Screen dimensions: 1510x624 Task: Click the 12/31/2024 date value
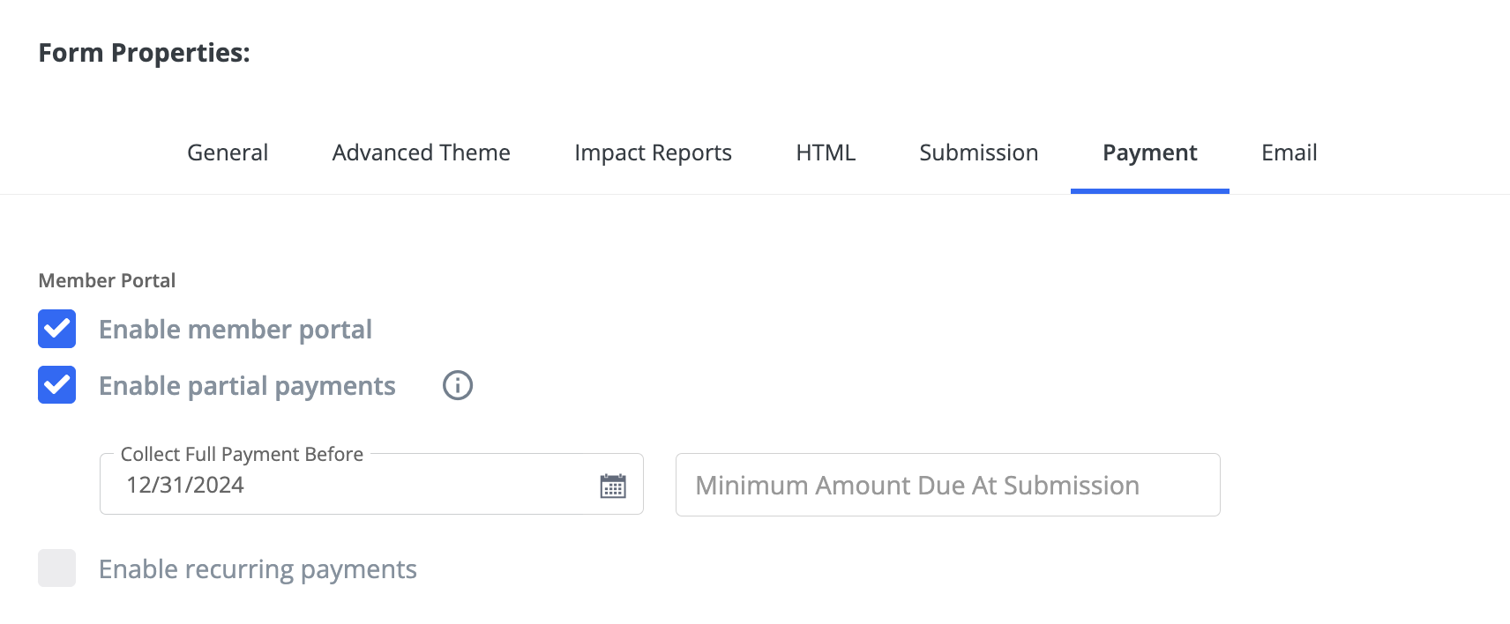(x=187, y=484)
